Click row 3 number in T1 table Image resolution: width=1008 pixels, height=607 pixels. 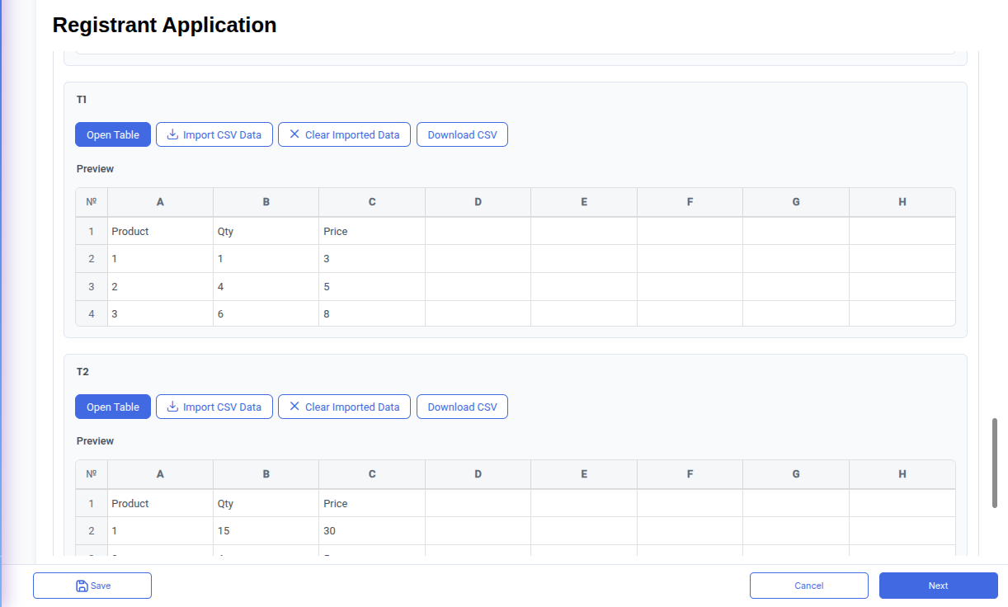92,287
